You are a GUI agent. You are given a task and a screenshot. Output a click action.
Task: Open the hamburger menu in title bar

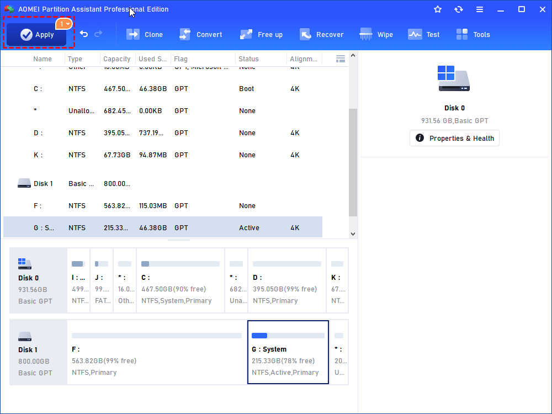pyautogui.click(x=480, y=9)
